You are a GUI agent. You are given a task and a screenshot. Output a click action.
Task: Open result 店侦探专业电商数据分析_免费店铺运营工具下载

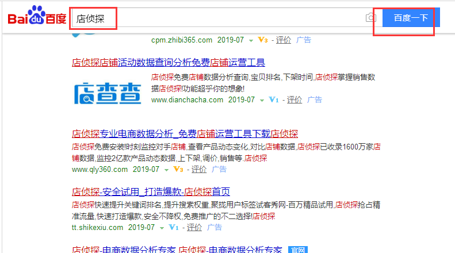point(185,134)
